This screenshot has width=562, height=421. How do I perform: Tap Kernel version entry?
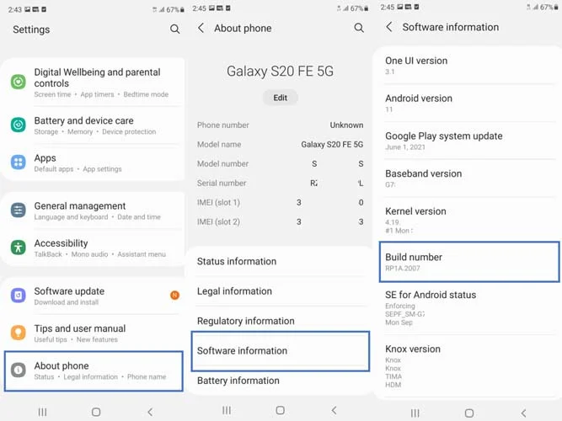[x=469, y=220]
